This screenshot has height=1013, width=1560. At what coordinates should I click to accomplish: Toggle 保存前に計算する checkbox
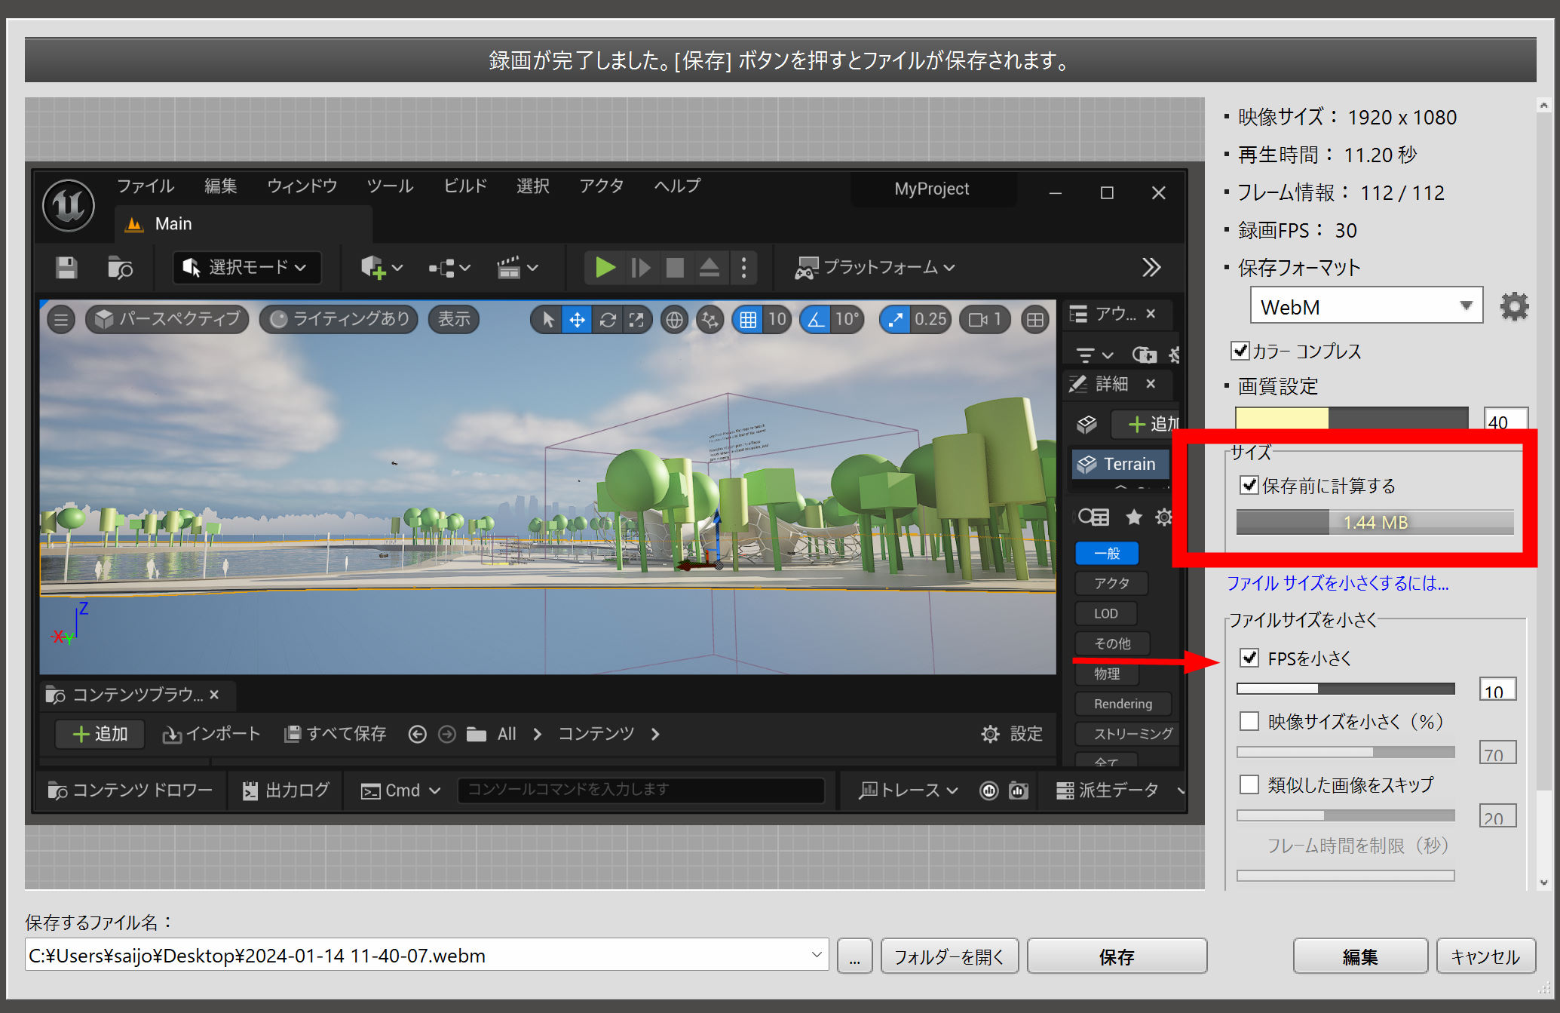[1249, 485]
